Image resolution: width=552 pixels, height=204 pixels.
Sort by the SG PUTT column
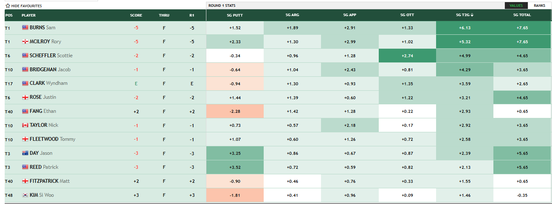pyautogui.click(x=235, y=15)
